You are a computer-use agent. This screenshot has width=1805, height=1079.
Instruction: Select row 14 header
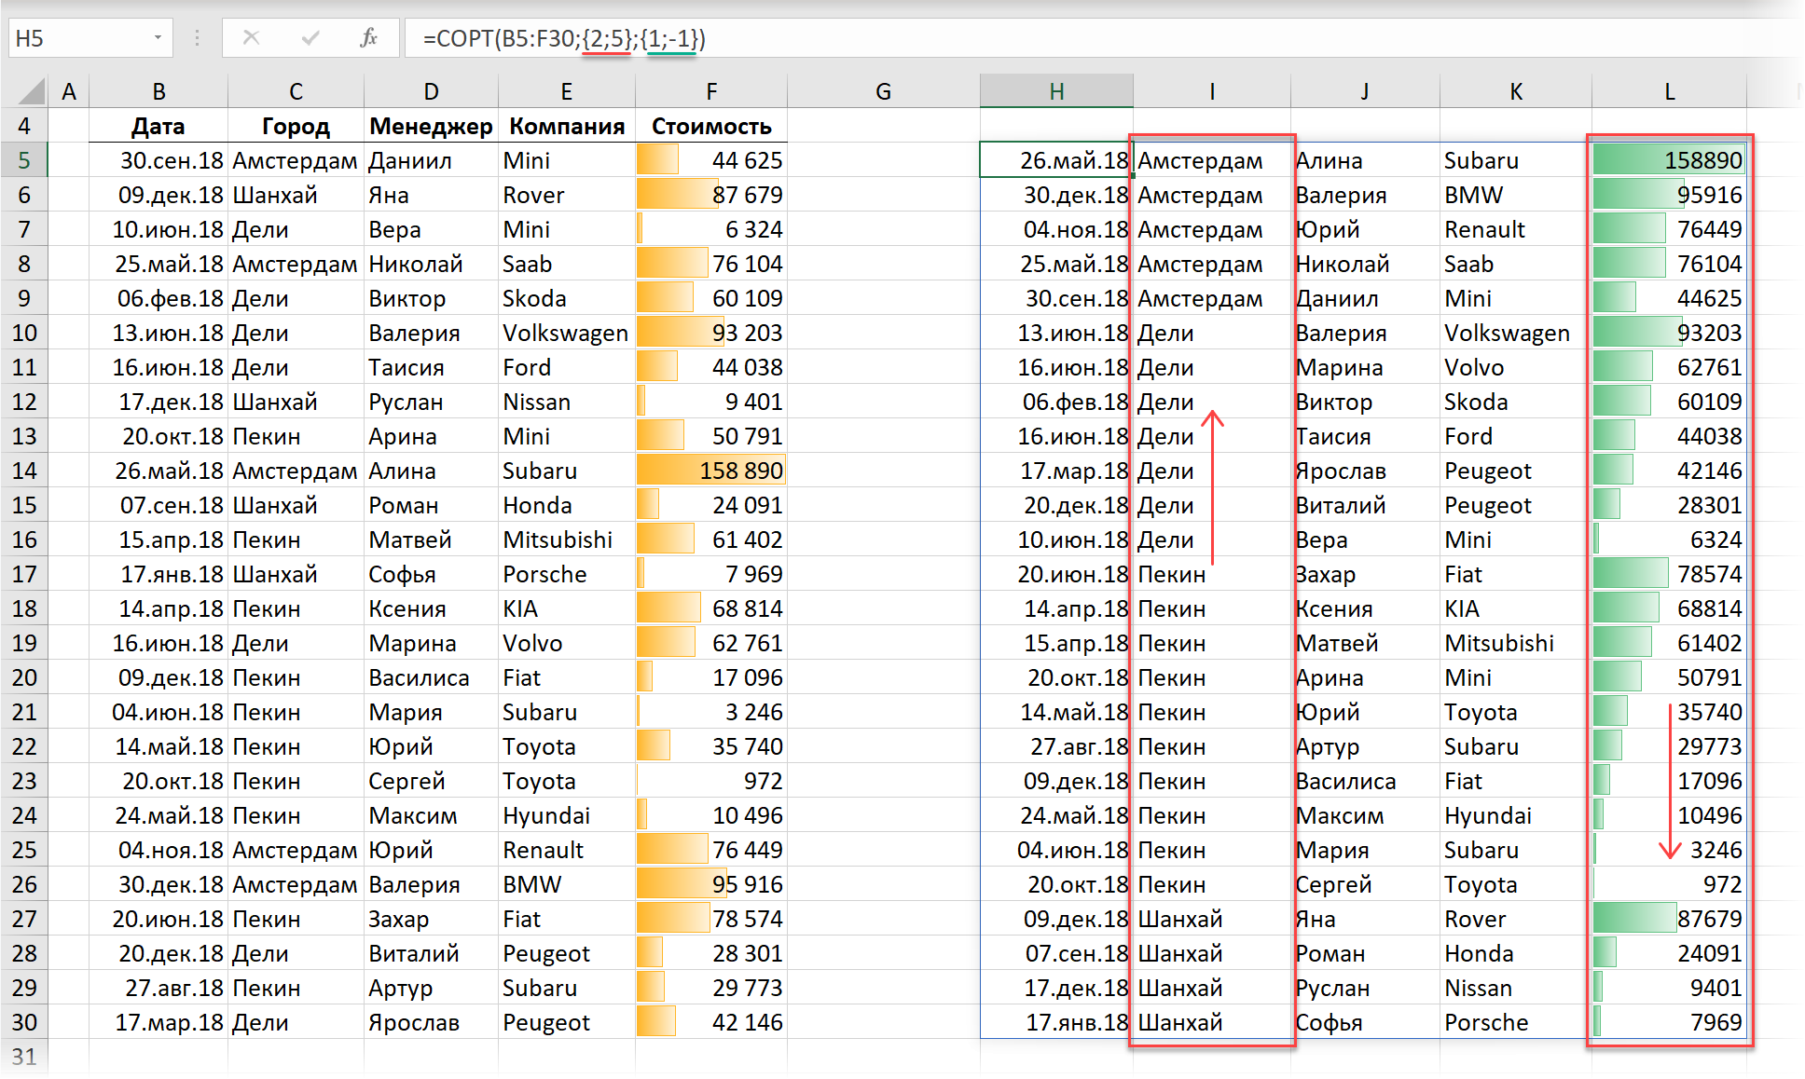[x=24, y=471]
